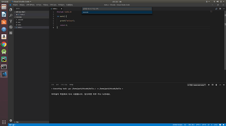Expand the outline section at sidebar bottom

tap(31, 122)
